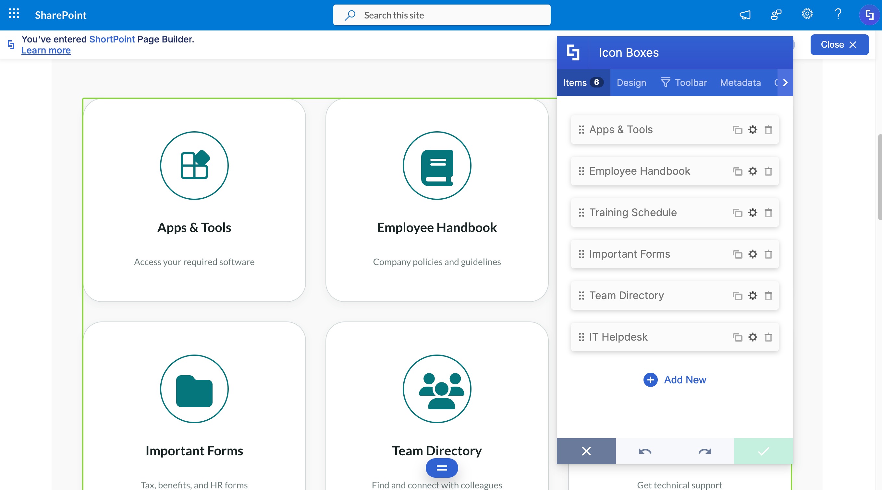Click the SharePoint title
This screenshot has height=490, width=882.
[x=61, y=15]
